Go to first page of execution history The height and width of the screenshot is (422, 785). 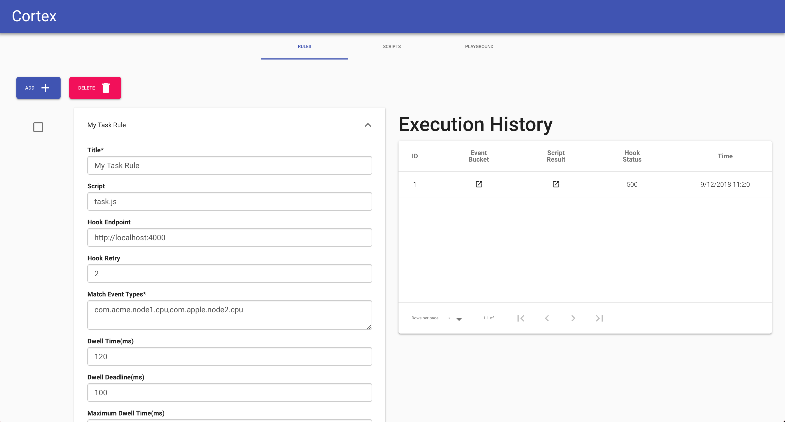(x=521, y=318)
